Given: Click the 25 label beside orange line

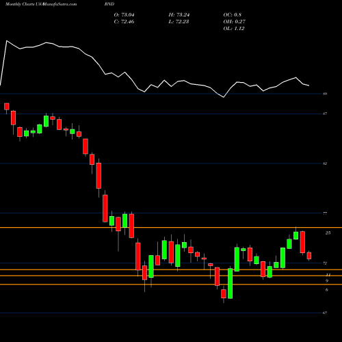Looking at the screenshot, I should coord(328,233).
